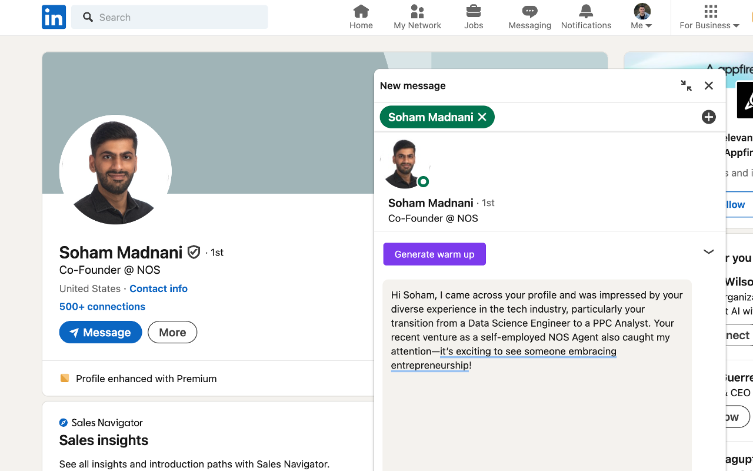Click inside the message draft text

[537, 330]
